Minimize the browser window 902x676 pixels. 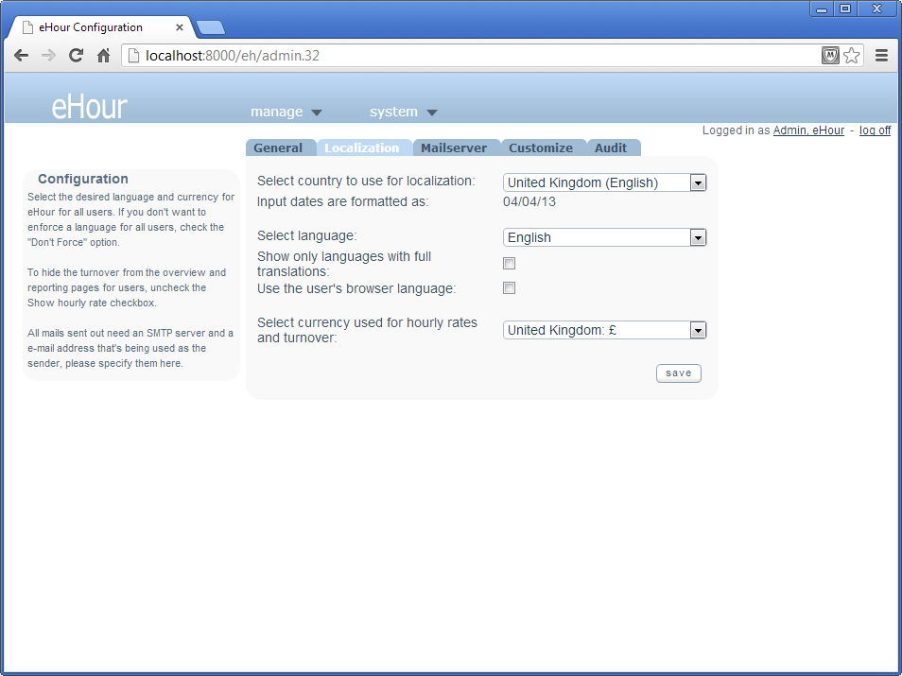[x=822, y=9]
